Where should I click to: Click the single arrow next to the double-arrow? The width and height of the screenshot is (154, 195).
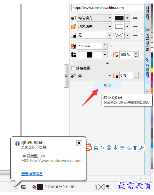coord(141,178)
